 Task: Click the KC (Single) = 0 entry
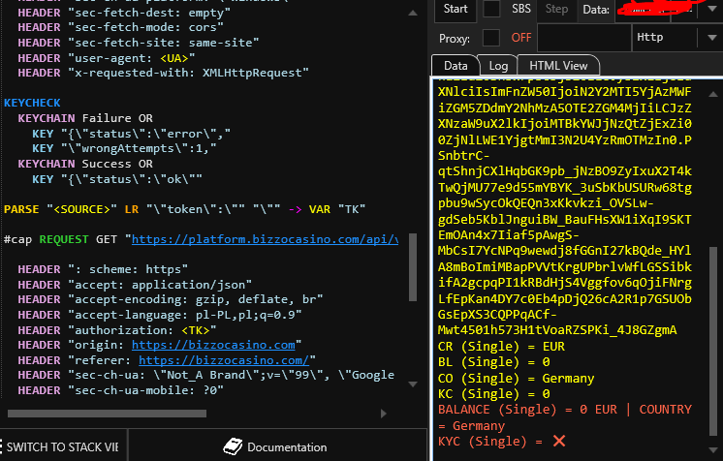[x=494, y=394]
